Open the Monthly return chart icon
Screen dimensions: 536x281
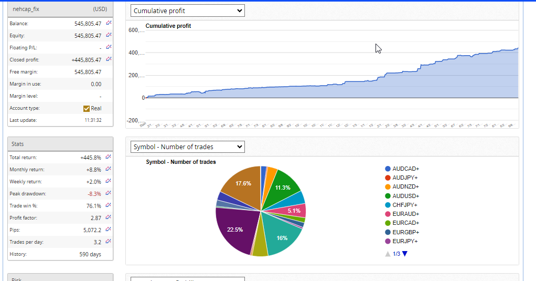(x=109, y=169)
